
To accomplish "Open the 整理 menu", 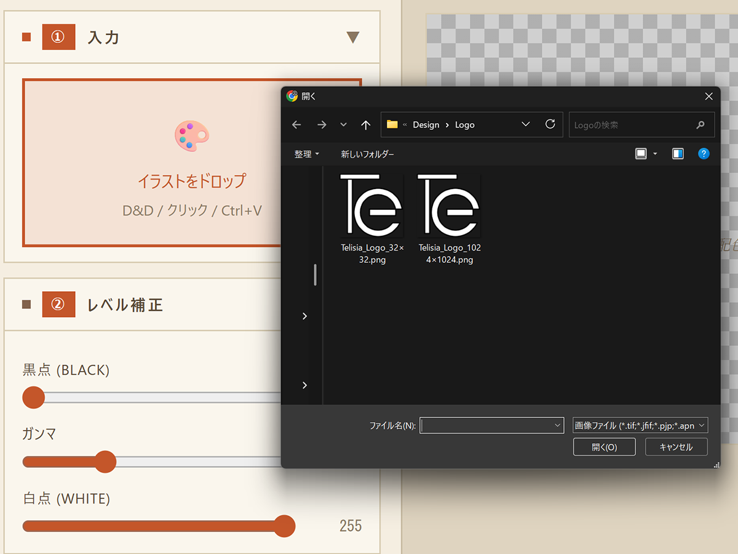I will click(x=306, y=154).
